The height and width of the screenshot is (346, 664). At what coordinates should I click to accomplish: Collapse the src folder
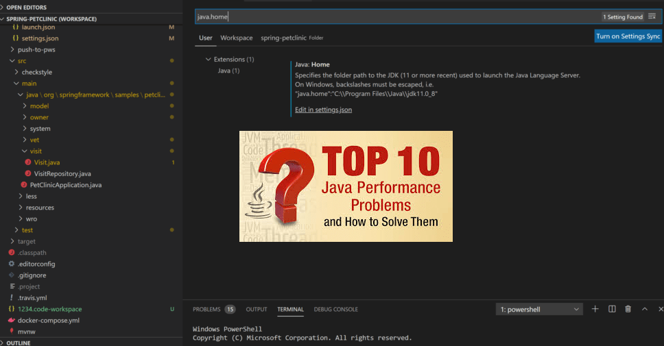pyautogui.click(x=22, y=61)
